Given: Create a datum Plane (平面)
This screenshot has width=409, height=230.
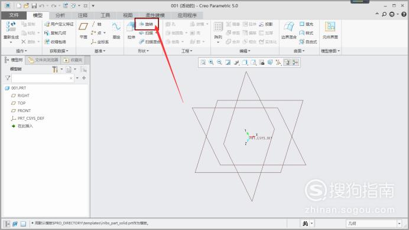Looking at the screenshot, I should pyautogui.click(x=83, y=31).
